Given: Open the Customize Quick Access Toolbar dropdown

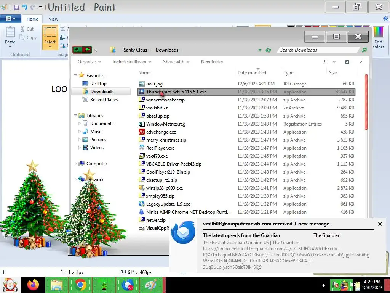Looking at the screenshot, I should pos(40,8).
